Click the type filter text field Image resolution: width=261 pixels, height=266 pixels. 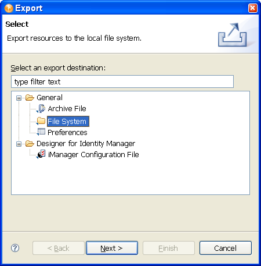(122, 81)
